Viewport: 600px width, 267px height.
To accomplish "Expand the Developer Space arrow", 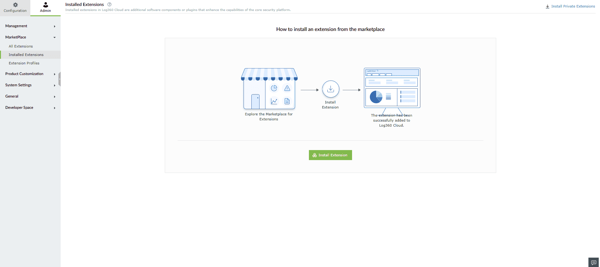I will (55, 108).
